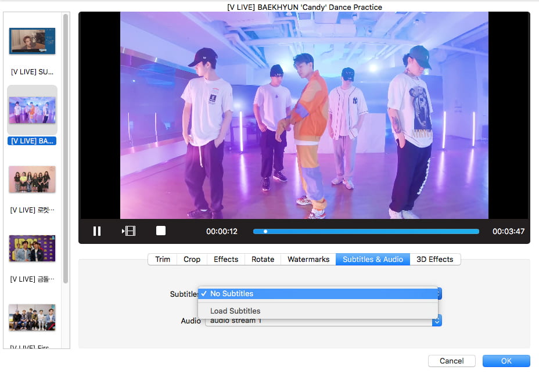Switch to the Trim tab
539x374 pixels.
tap(163, 259)
